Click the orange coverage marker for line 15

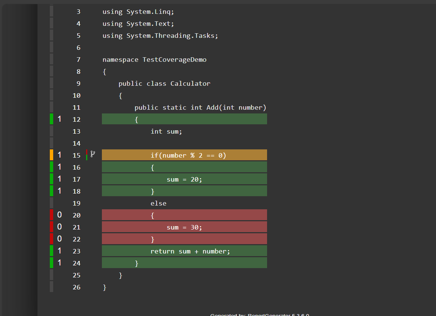(x=52, y=155)
